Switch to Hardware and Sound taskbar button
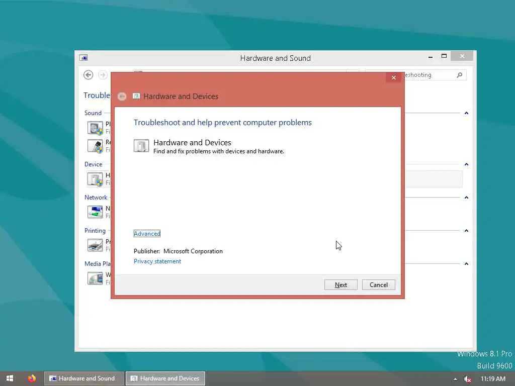The height and width of the screenshot is (386, 515). pos(84,378)
